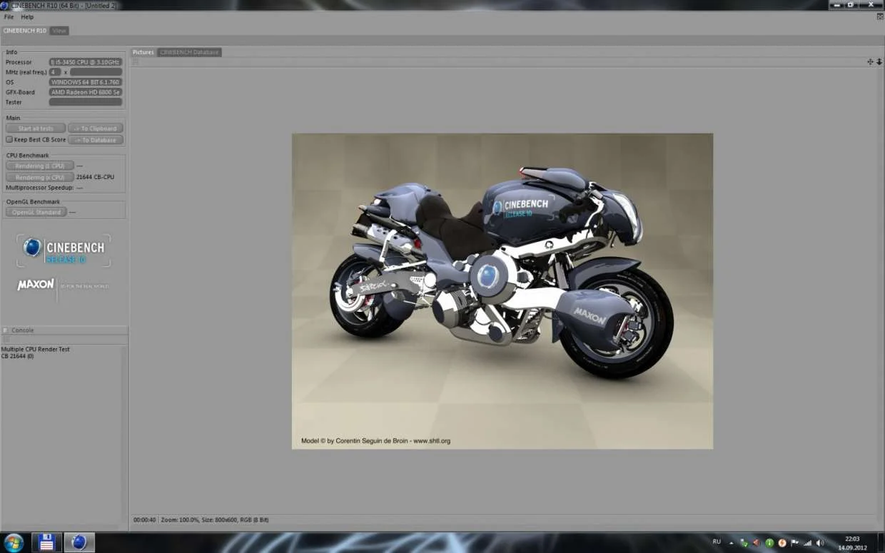This screenshot has height=553, width=885.
Task: Open the Help menu
Action: click(27, 17)
